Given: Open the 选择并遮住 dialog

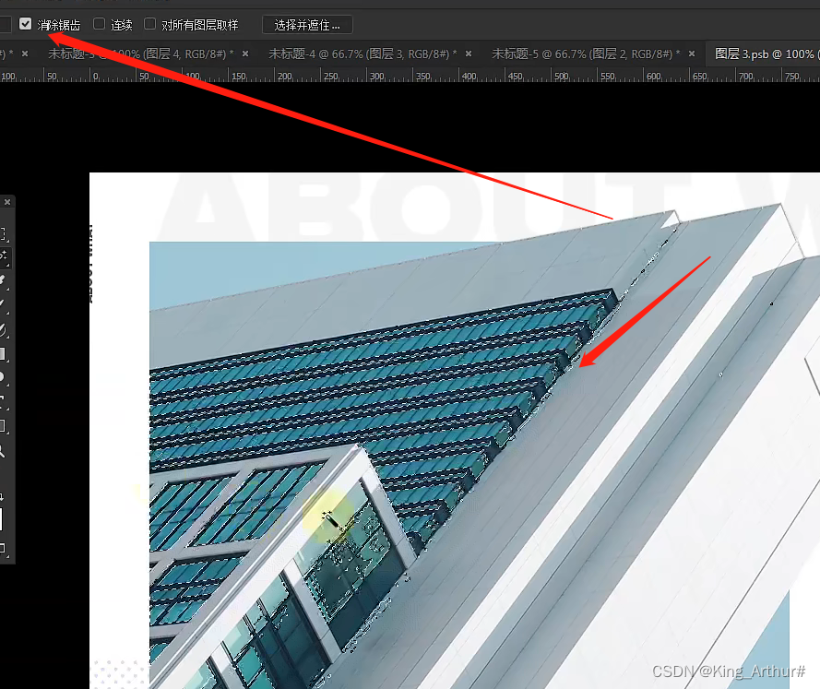Looking at the screenshot, I should pyautogui.click(x=307, y=25).
